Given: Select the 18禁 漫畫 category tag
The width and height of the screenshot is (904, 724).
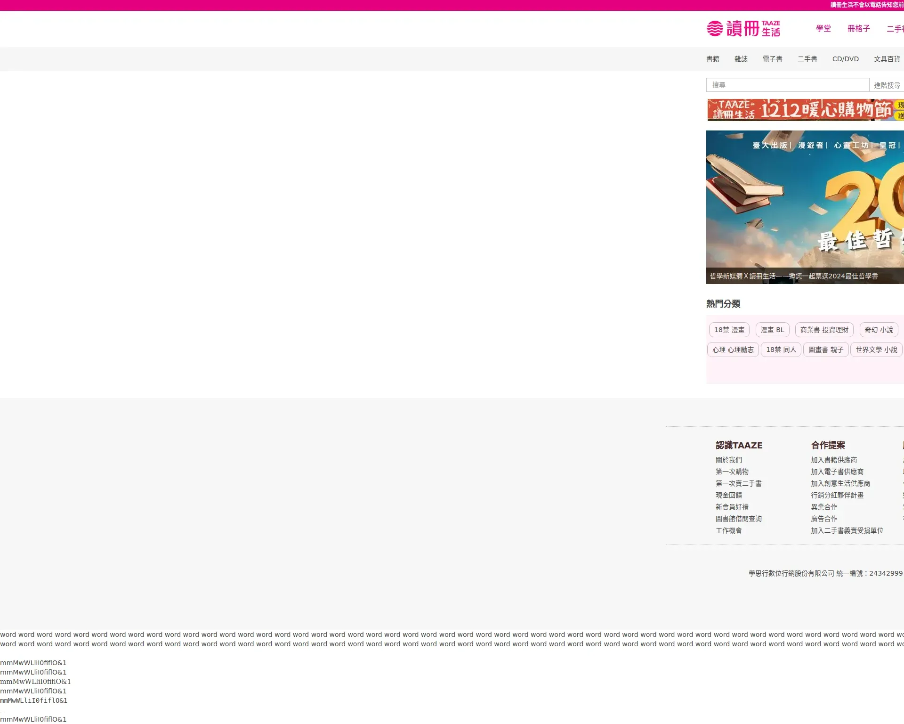Looking at the screenshot, I should (x=729, y=330).
